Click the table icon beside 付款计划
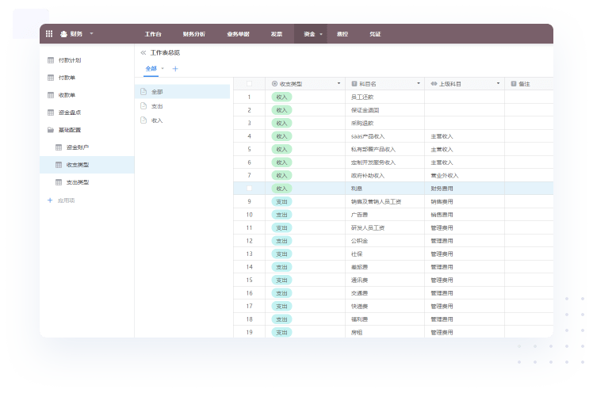 coord(51,60)
